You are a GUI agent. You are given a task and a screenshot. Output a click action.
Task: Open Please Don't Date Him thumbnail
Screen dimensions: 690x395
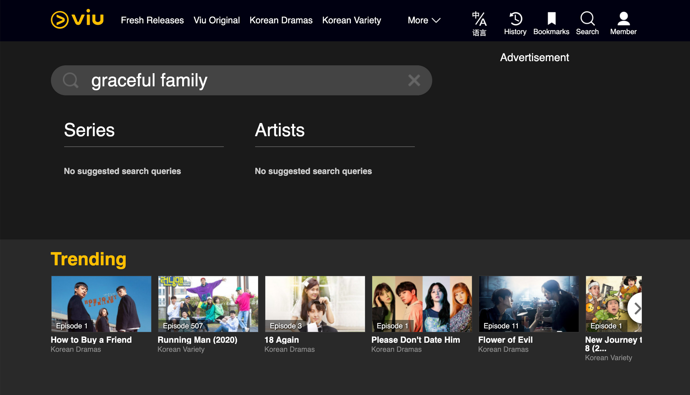tap(422, 304)
